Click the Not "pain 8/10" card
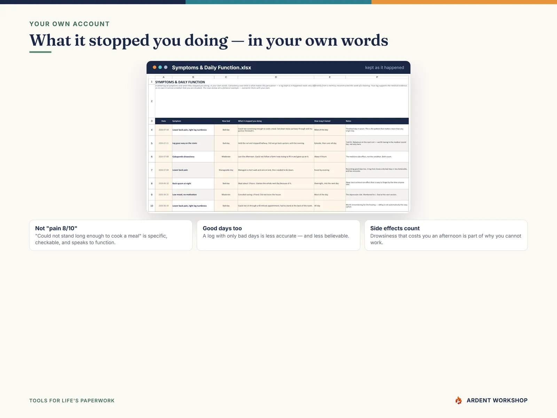 click(x=111, y=235)
